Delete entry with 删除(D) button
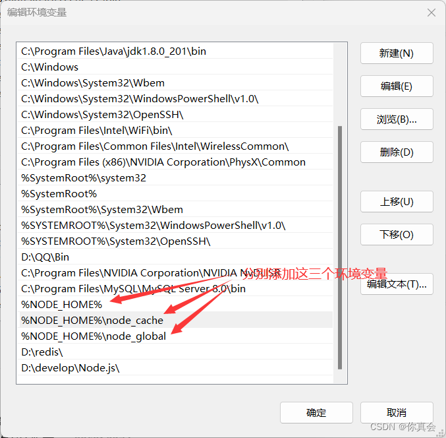446x438 pixels. 397,152
